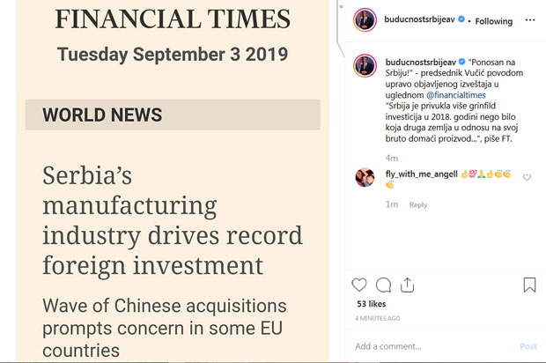
Task: Save the post with the bookmark icon
Action: tap(529, 285)
